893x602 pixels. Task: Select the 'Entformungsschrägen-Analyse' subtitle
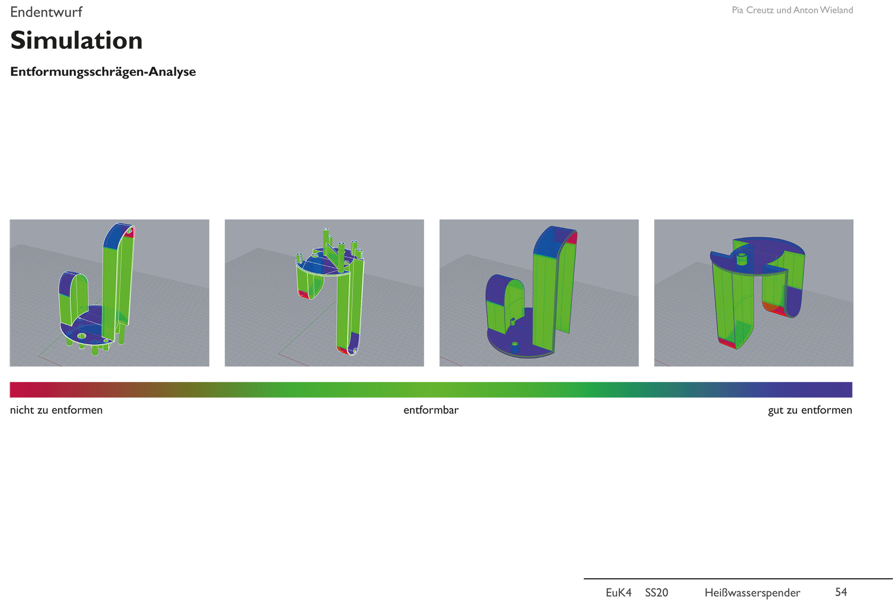tap(103, 72)
